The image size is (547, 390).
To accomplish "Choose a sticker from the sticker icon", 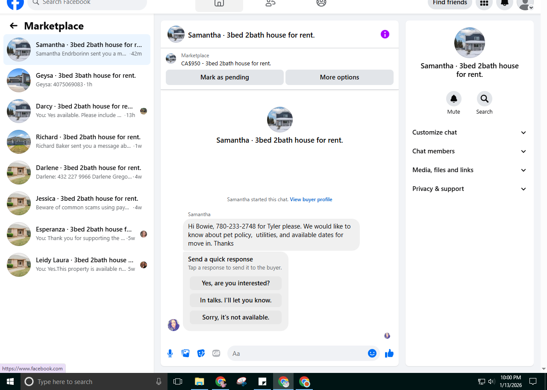I will coord(201,353).
